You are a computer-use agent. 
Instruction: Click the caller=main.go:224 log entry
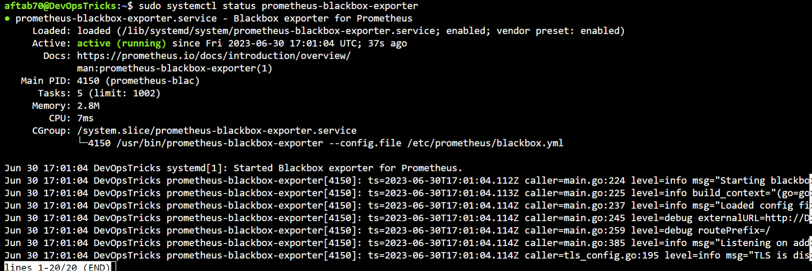point(575,180)
